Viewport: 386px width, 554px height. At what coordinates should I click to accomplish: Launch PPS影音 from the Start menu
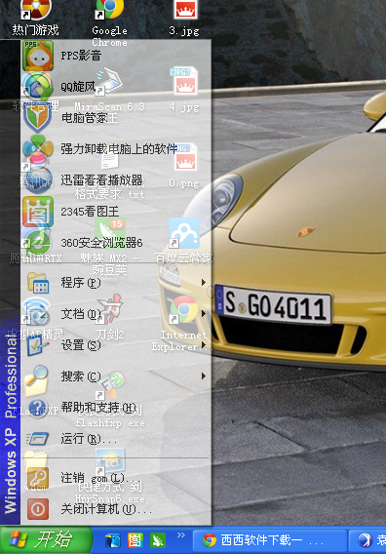[x=116, y=56]
